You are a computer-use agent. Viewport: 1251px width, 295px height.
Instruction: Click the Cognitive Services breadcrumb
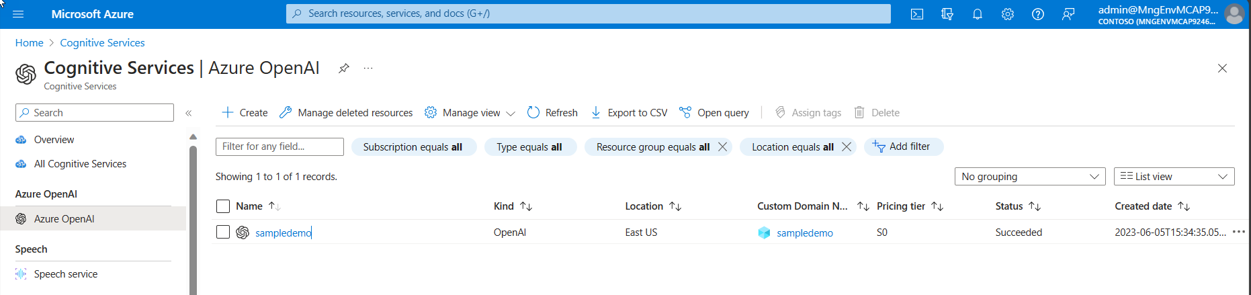coord(102,42)
